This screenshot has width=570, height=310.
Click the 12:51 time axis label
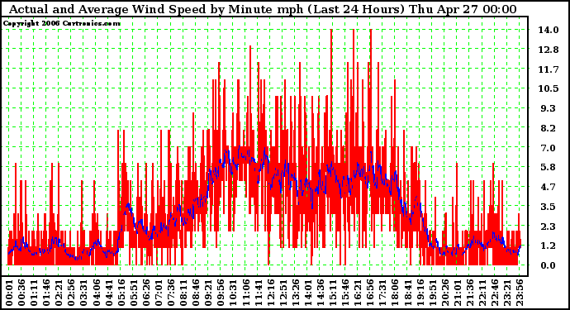click(283, 293)
